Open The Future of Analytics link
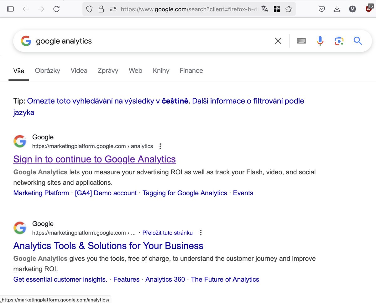The width and height of the screenshot is (376, 303). coord(225,280)
